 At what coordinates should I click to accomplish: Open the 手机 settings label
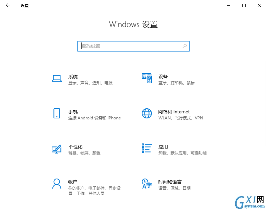73,112
